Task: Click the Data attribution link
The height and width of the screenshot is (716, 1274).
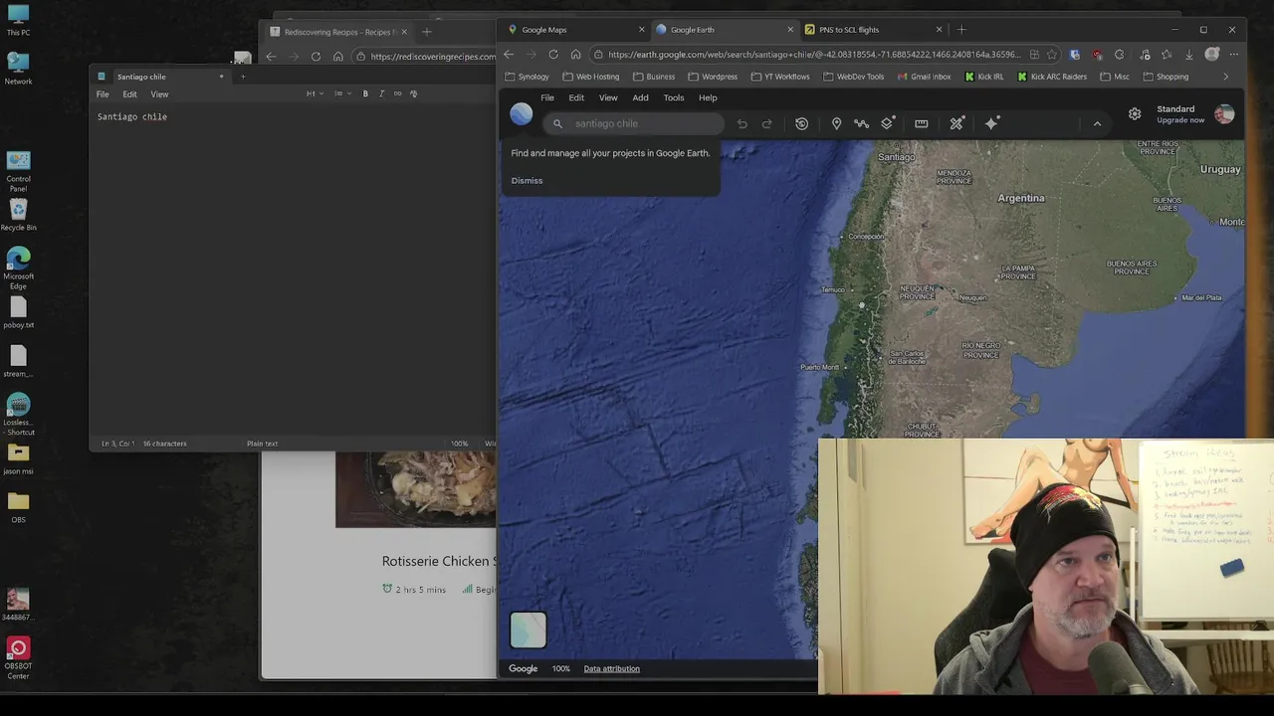Action: 611,668
